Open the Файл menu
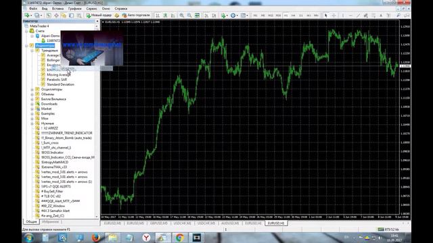This screenshot has width=433, height=243. [x=33, y=9]
